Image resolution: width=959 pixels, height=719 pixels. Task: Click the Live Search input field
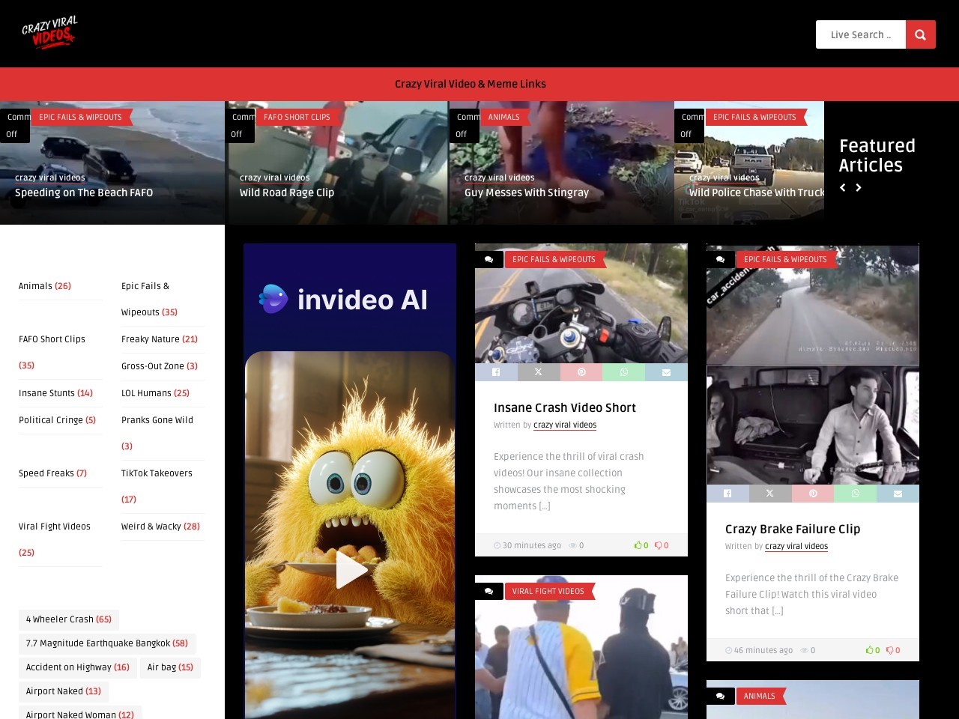tap(860, 34)
